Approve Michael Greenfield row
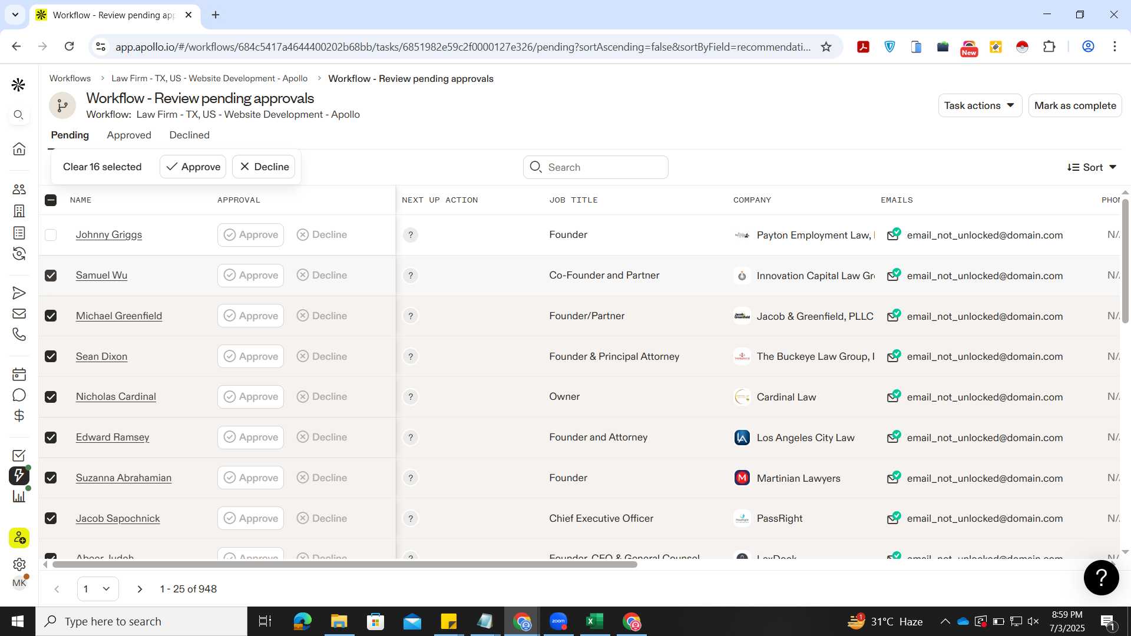This screenshot has height=636, width=1131. (x=250, y=316)
